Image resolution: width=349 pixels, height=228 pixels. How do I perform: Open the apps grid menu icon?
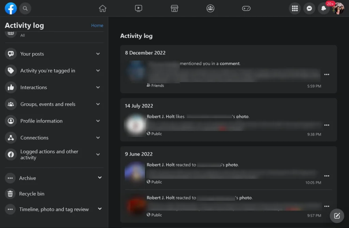[x=295, y=9]
